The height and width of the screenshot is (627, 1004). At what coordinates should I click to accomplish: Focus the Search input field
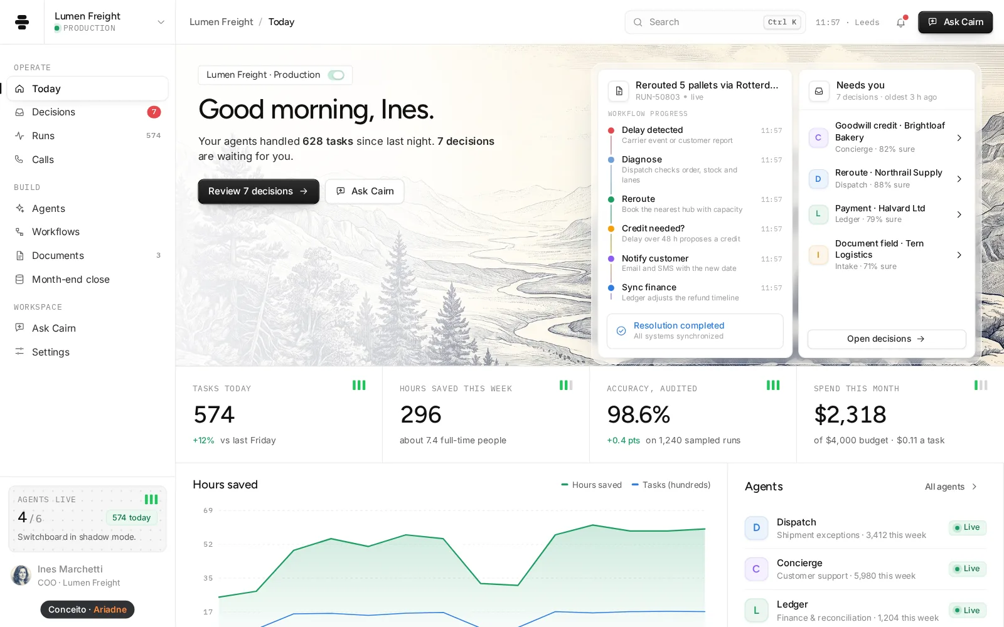point(715,22)
